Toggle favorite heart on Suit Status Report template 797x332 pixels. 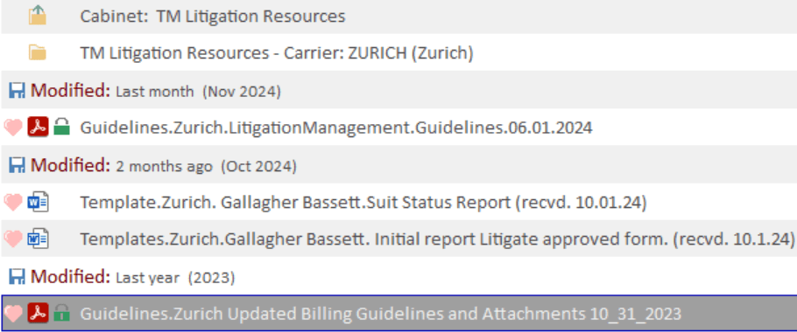coord(13,203)
